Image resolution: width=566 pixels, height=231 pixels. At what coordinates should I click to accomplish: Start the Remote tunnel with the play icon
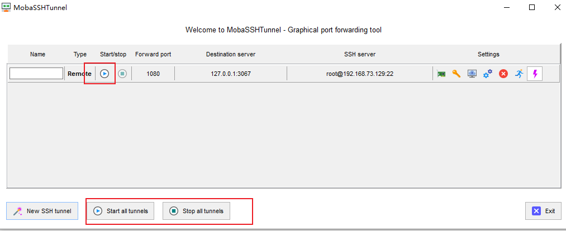pyautogui.click(x=104, y=74)
